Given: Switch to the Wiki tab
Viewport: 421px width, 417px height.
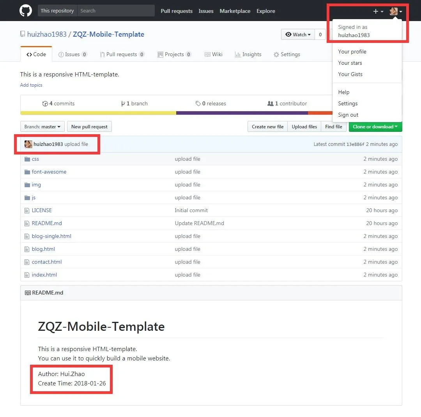Looking at the screenshot, I should 214,55.
